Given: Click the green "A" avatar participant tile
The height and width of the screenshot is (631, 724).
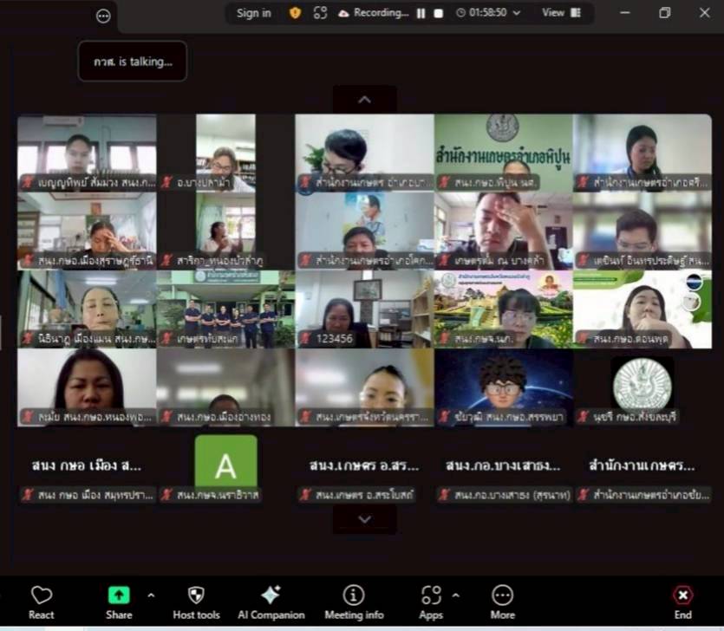Looking at the screenshot, I should [225, 465].
